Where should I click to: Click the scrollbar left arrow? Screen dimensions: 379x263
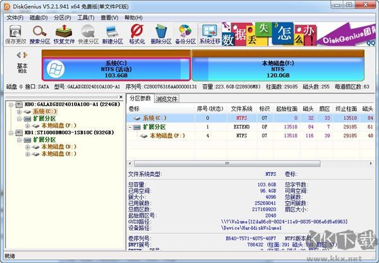[x=129, y=163]
